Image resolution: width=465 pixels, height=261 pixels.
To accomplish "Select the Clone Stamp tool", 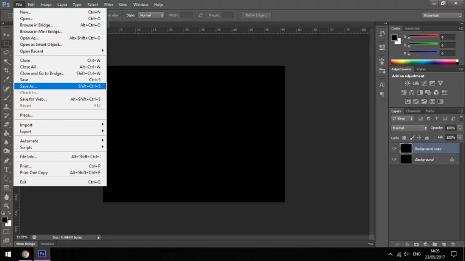I will [7, 106].
